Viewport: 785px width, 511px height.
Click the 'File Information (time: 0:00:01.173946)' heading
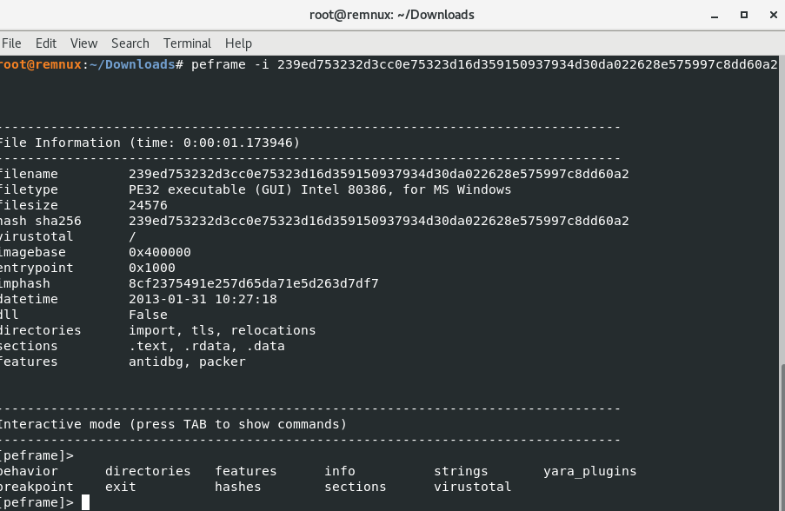tap(150, 143)
